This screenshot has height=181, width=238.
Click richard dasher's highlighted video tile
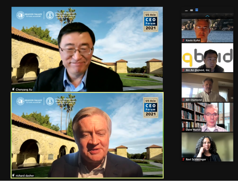click(87, 135)
